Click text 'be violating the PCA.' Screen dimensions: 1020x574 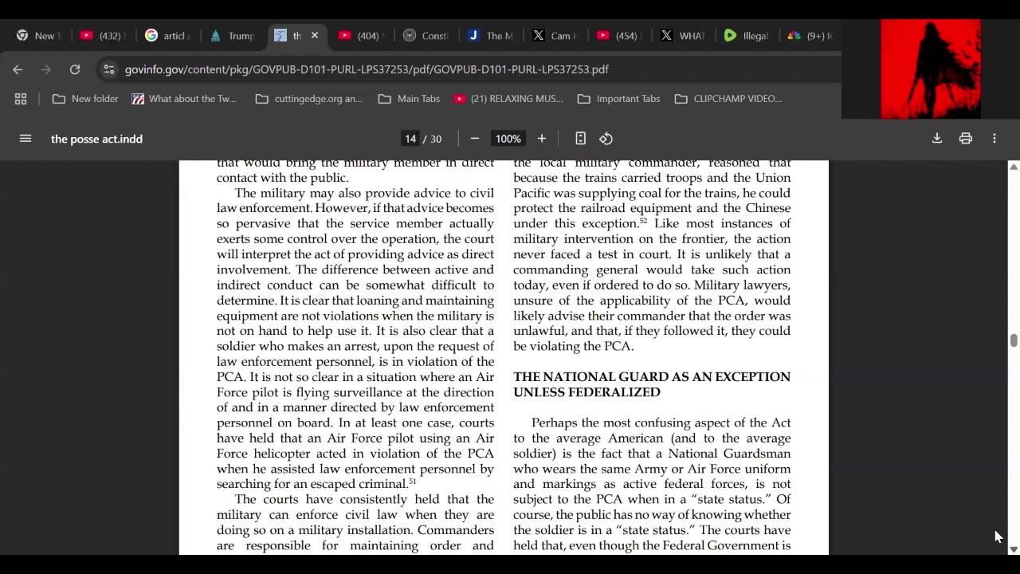pyautogui.click(x=573, y=346)
